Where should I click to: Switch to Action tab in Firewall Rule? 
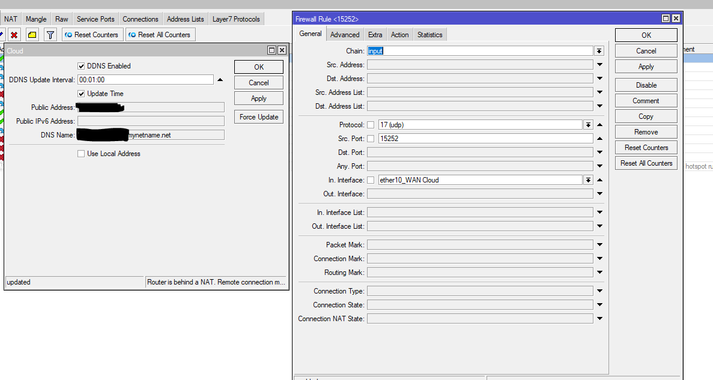coord(399,35)
